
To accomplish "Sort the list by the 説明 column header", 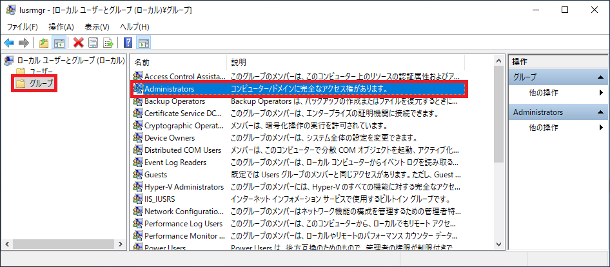I will pyautogui.click(x=346, y=63).
